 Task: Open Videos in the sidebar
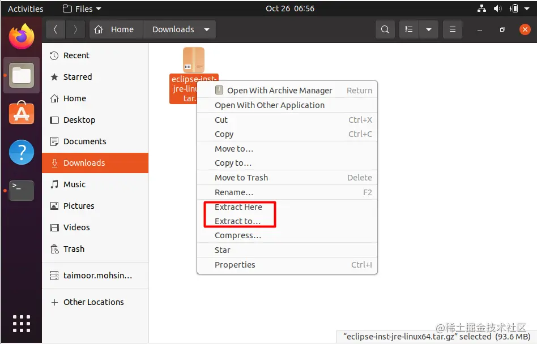click(95, 227)
